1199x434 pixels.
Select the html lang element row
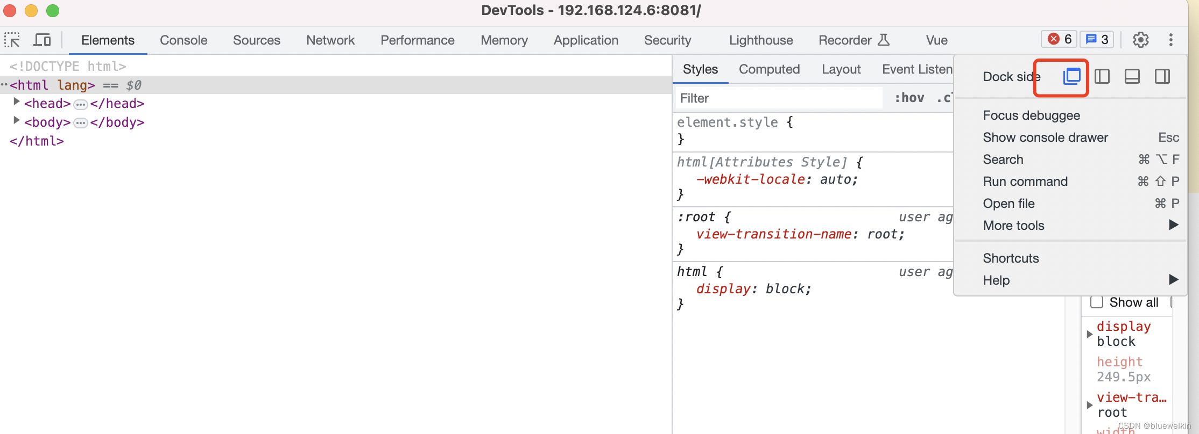click(x=336, y=85)
